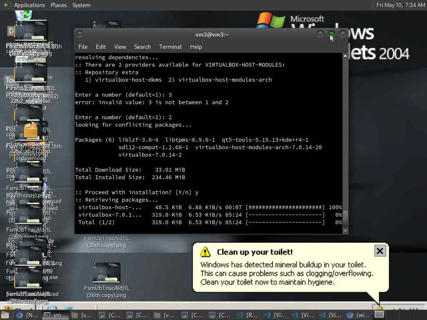
Task: Click 'sdl12-compat-1.2.68-1' package text
Action: click(153, 147)
